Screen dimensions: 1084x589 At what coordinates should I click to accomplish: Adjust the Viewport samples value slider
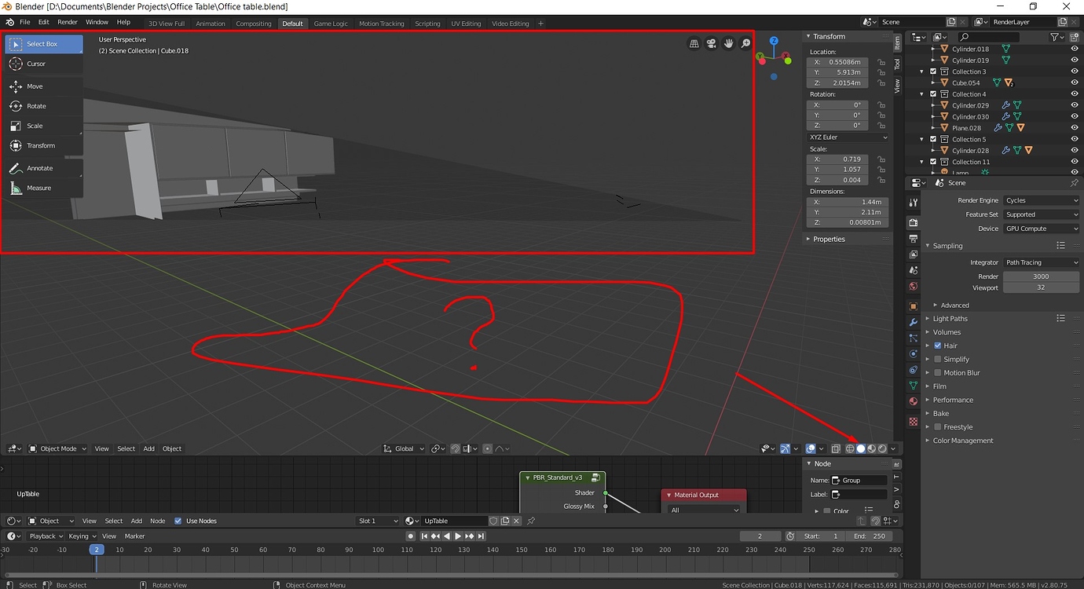1041,287
